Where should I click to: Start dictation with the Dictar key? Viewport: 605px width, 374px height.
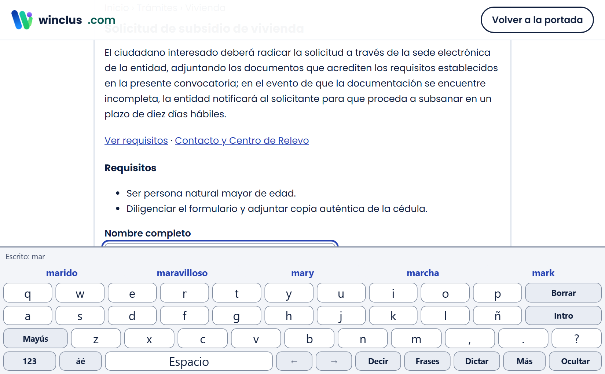477,361
